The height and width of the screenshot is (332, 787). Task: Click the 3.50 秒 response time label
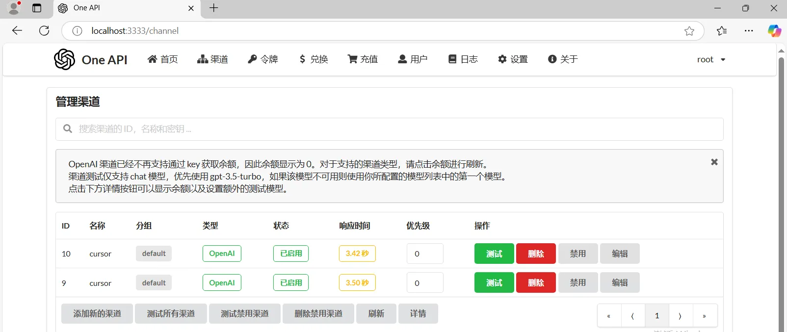tap(357, 282)
